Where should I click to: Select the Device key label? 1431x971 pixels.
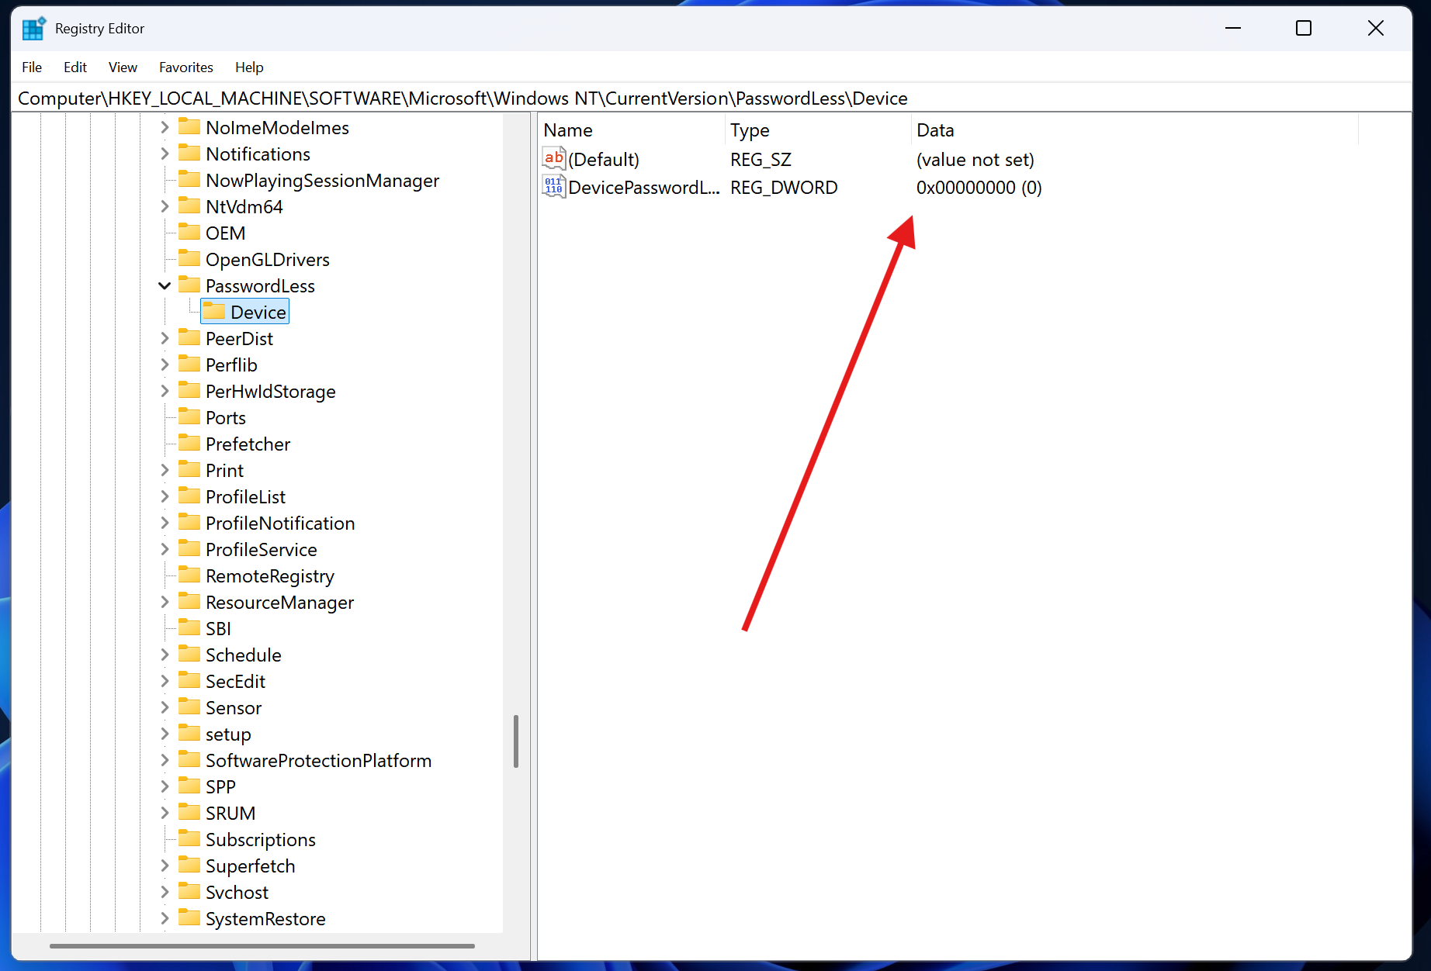tap(258, 312)
